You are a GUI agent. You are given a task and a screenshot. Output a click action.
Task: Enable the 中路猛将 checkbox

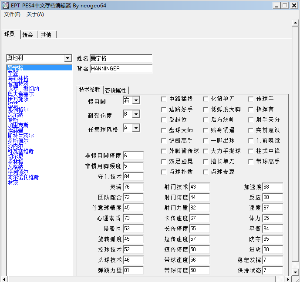coord(164,99)
